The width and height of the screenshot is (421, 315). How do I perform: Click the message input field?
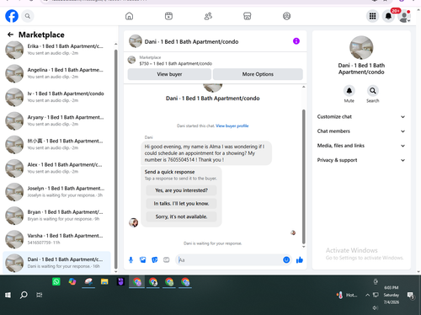[x=229, y=260]
